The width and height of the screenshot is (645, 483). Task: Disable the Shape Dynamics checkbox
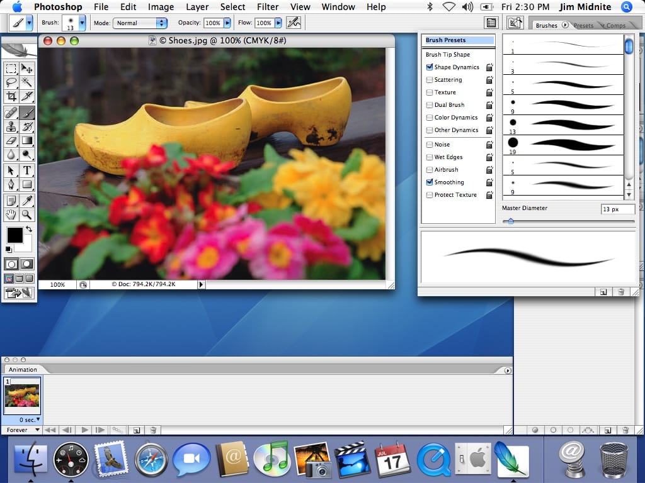(x=430, y=67)
